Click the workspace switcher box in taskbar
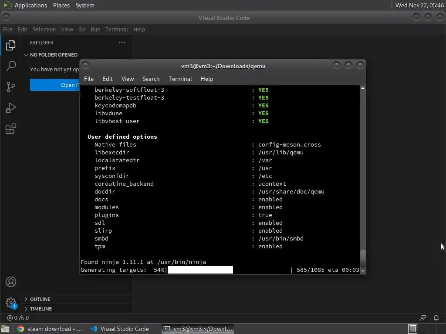Image resolution: width=446 pixels, height=334 pixels. tap(412, 329)
